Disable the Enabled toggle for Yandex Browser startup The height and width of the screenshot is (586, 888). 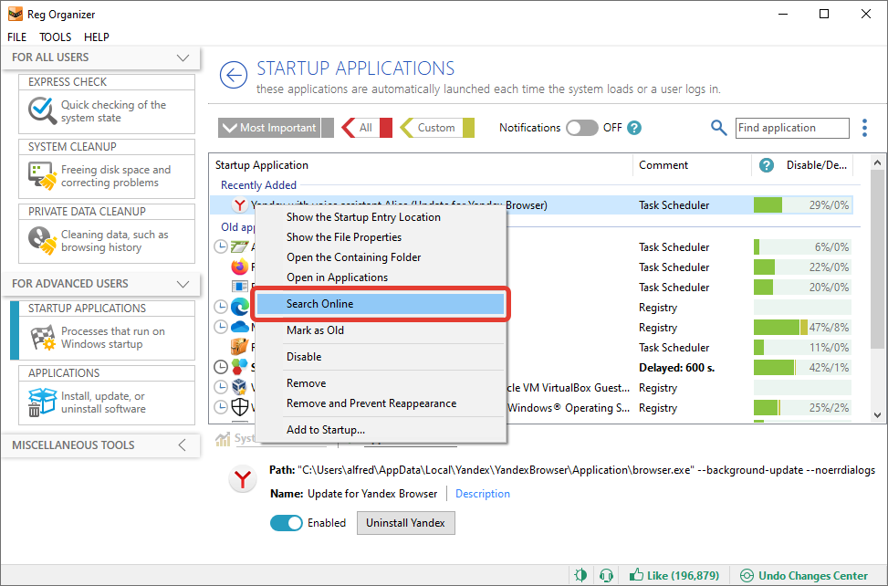[x=286, y=523]
